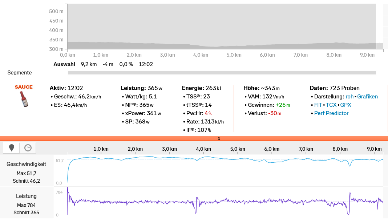
Task: Click the red SAUCE logo text
Action: [x=24, y=87]
